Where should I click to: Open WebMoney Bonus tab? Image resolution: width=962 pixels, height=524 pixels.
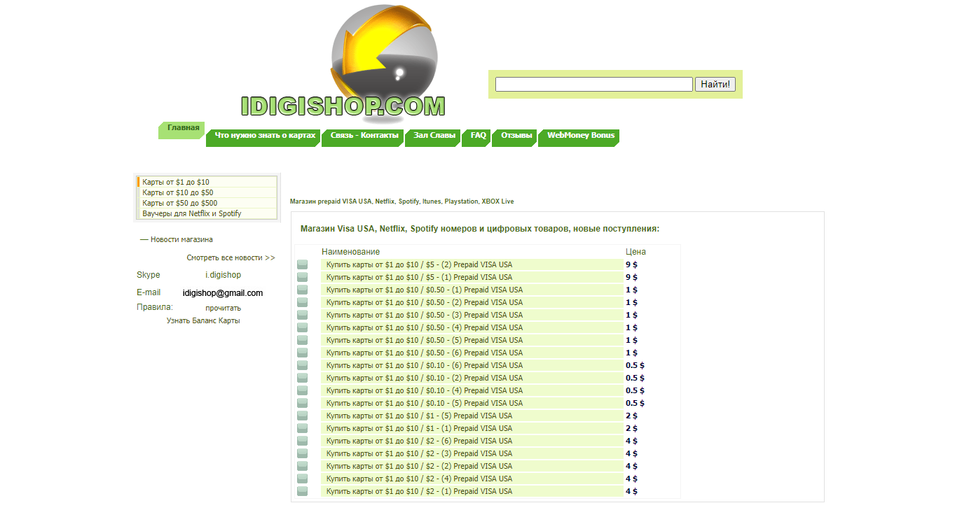tap(579, 137)
